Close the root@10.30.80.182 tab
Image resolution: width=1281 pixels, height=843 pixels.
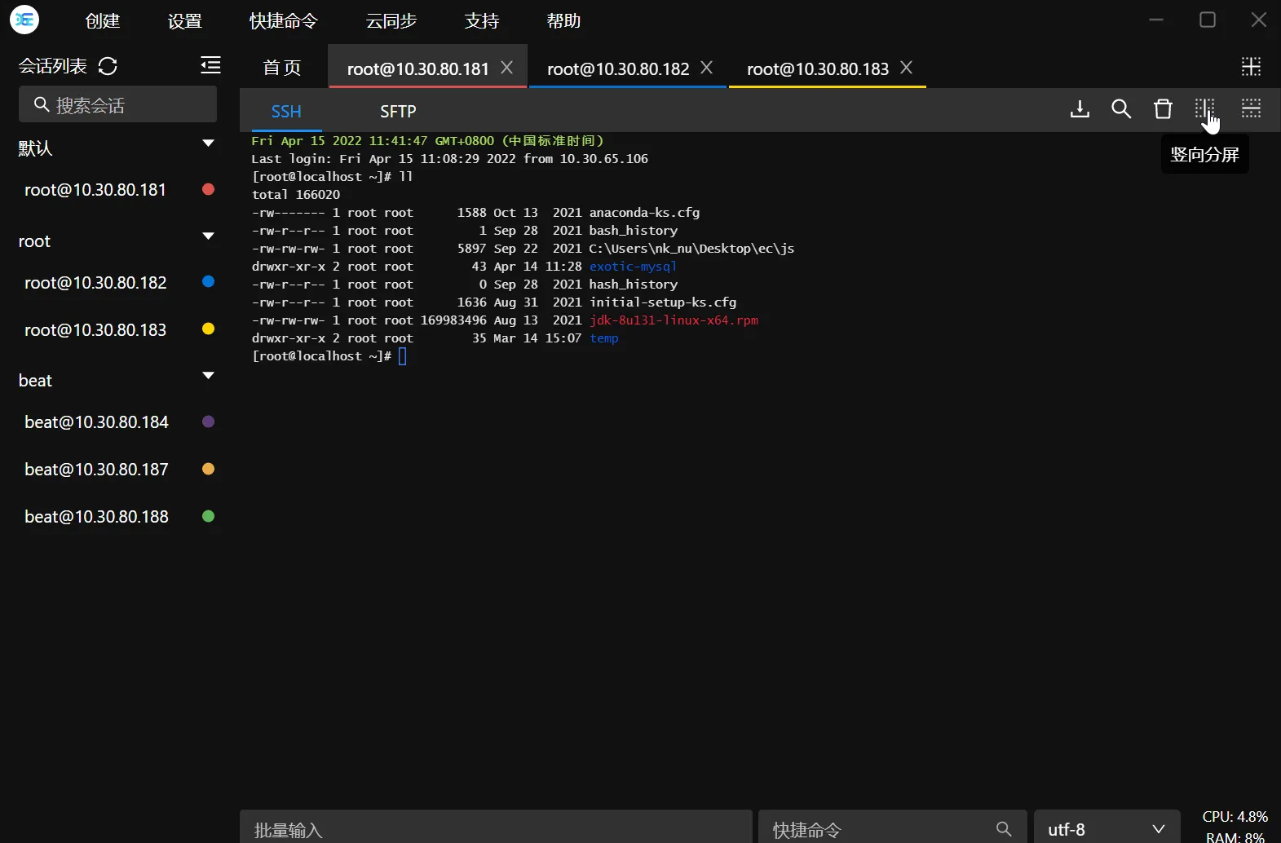click(x=706, y=68)
